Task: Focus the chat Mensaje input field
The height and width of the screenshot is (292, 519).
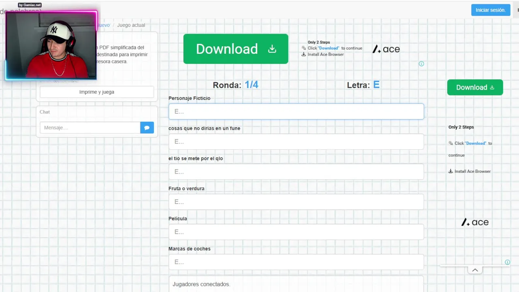Action: 90,128
